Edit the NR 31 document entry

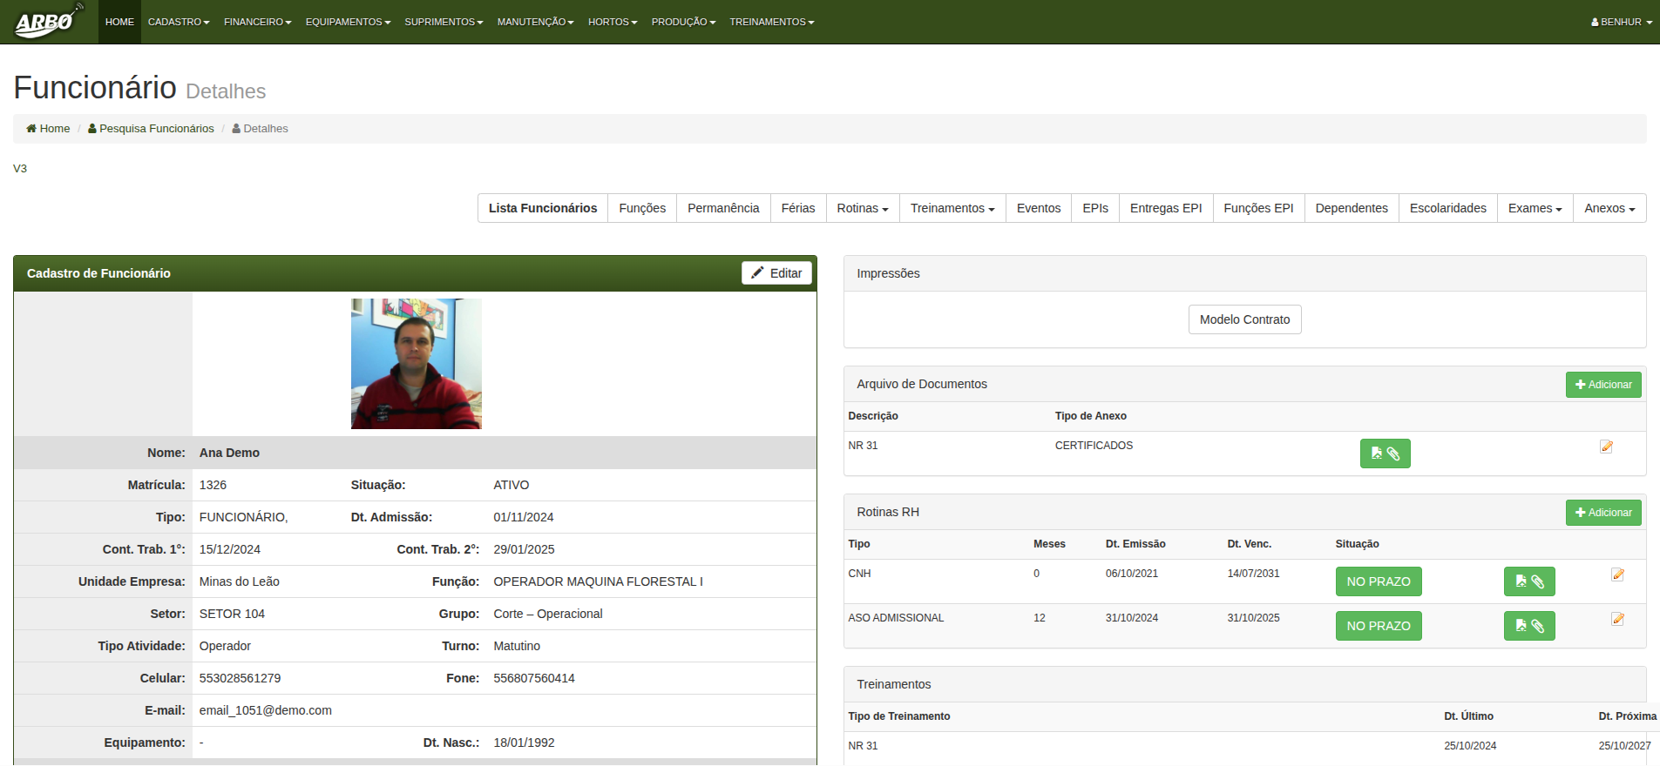click(1606, 447)
